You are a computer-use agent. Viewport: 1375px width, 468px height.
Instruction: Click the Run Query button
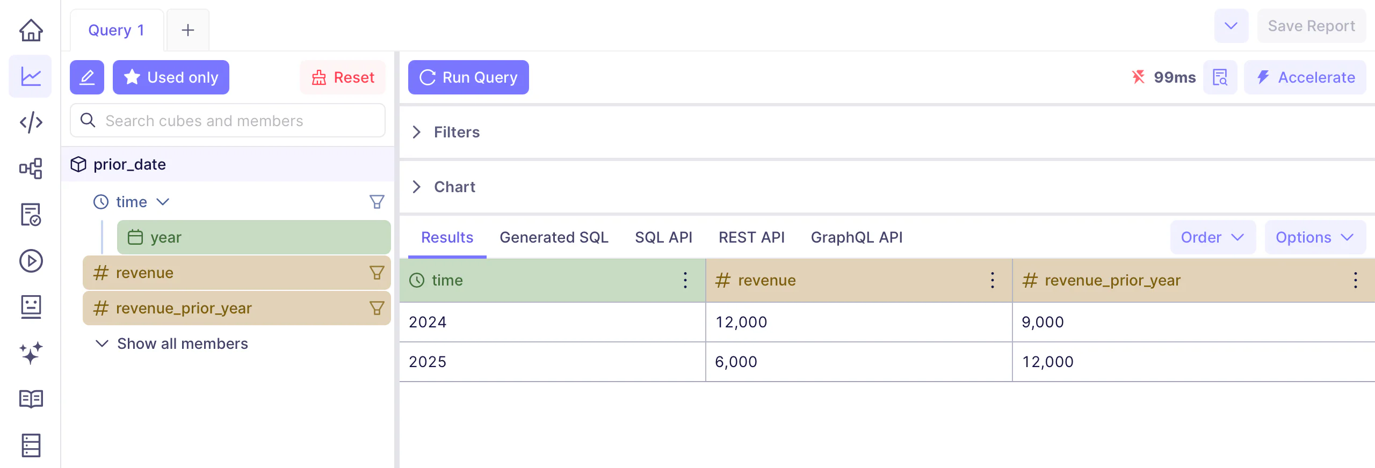468,77
